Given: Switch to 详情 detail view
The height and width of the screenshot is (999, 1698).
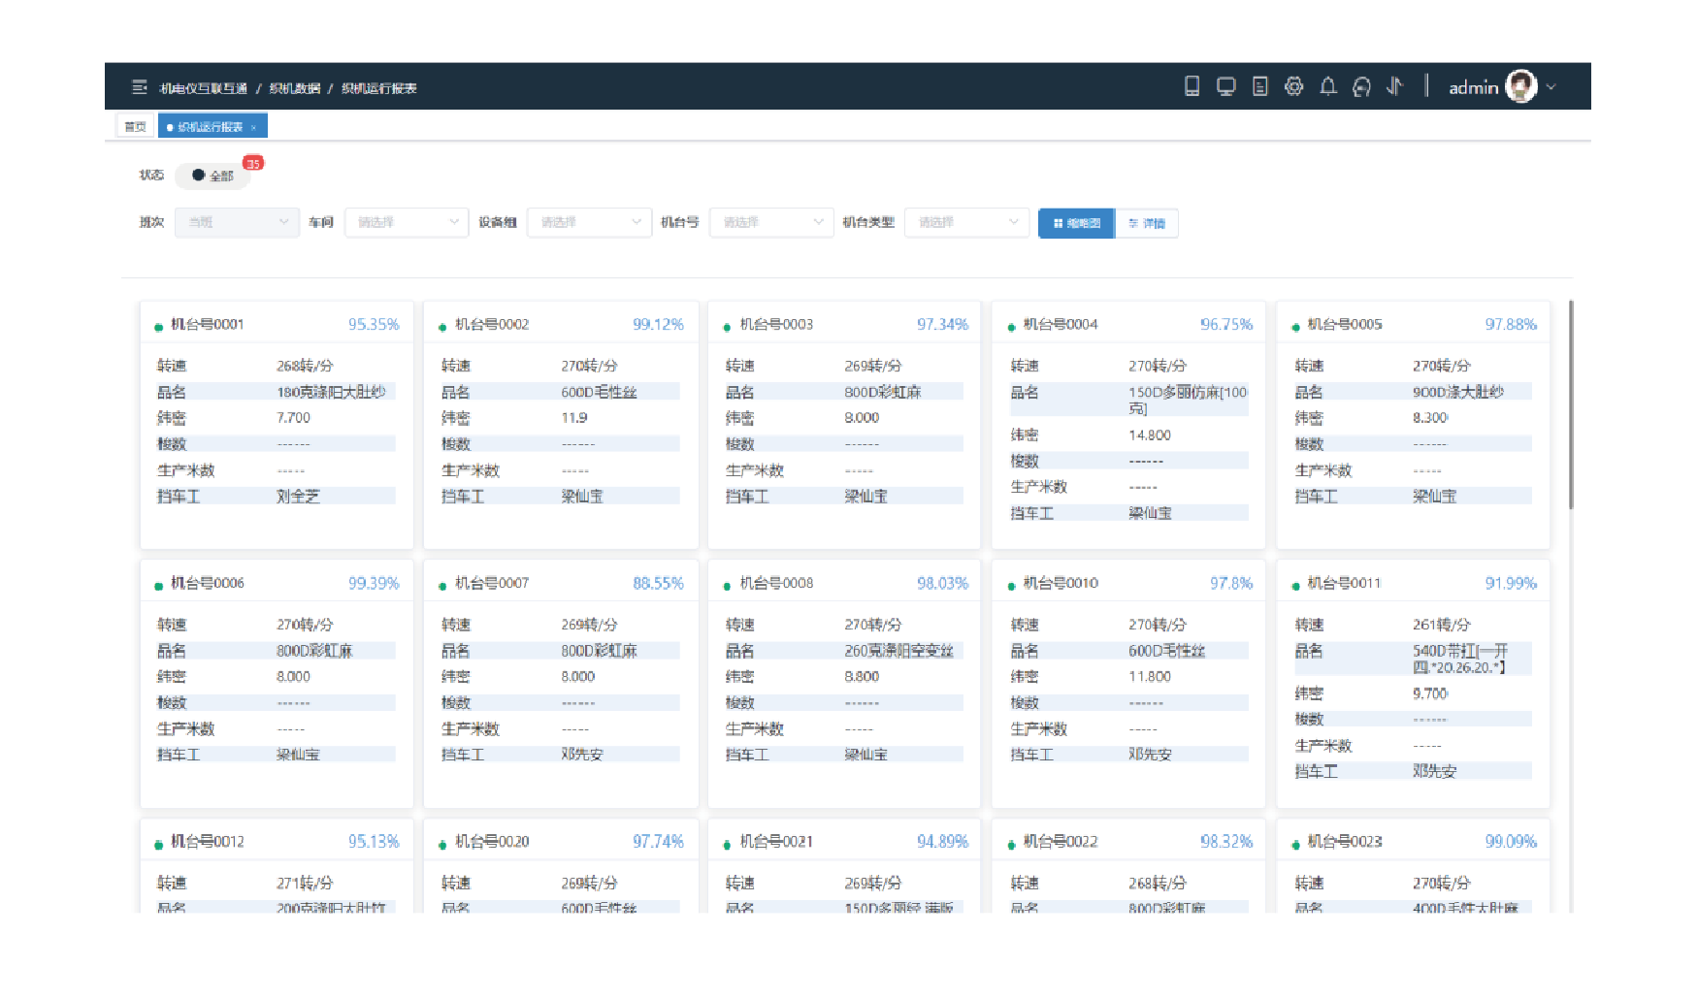Looking at the screenshot, I should 1147,223.
